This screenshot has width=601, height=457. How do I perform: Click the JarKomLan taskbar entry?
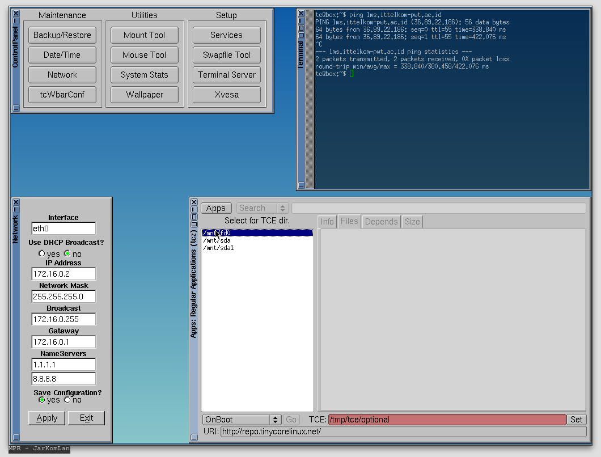tap(38, 448)
